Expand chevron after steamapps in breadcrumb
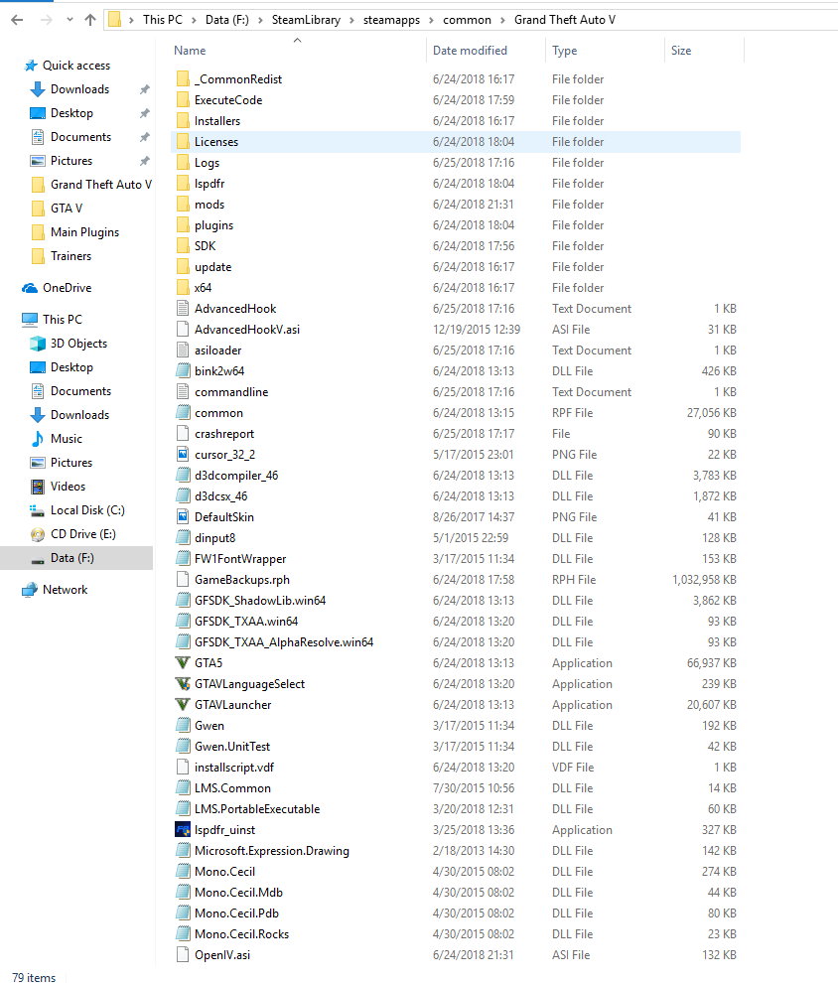 coord(431,20)
